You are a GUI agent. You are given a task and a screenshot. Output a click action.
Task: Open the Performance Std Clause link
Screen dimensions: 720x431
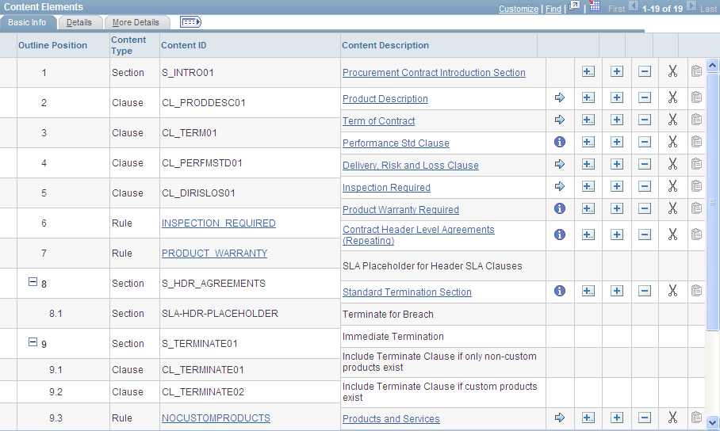[396, 143]
